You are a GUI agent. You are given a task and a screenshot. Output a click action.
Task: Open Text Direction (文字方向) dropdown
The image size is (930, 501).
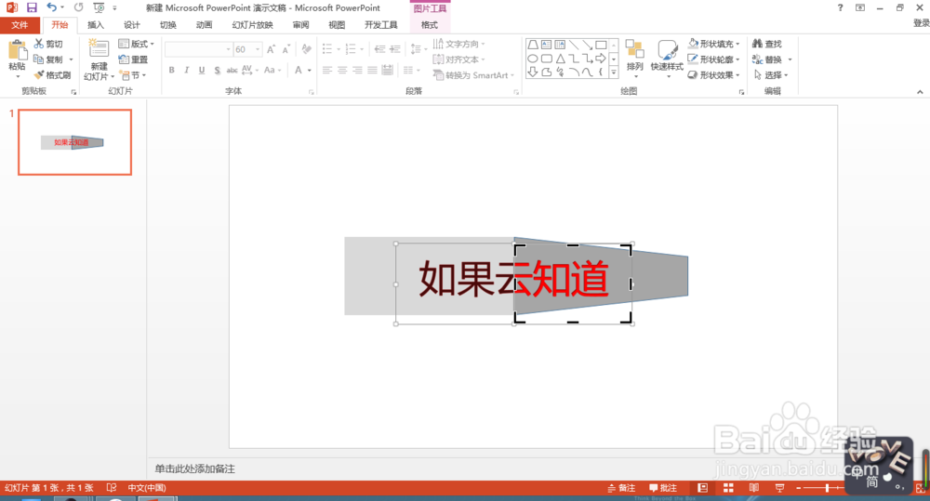pyautogui.click(x=459, y=44)
